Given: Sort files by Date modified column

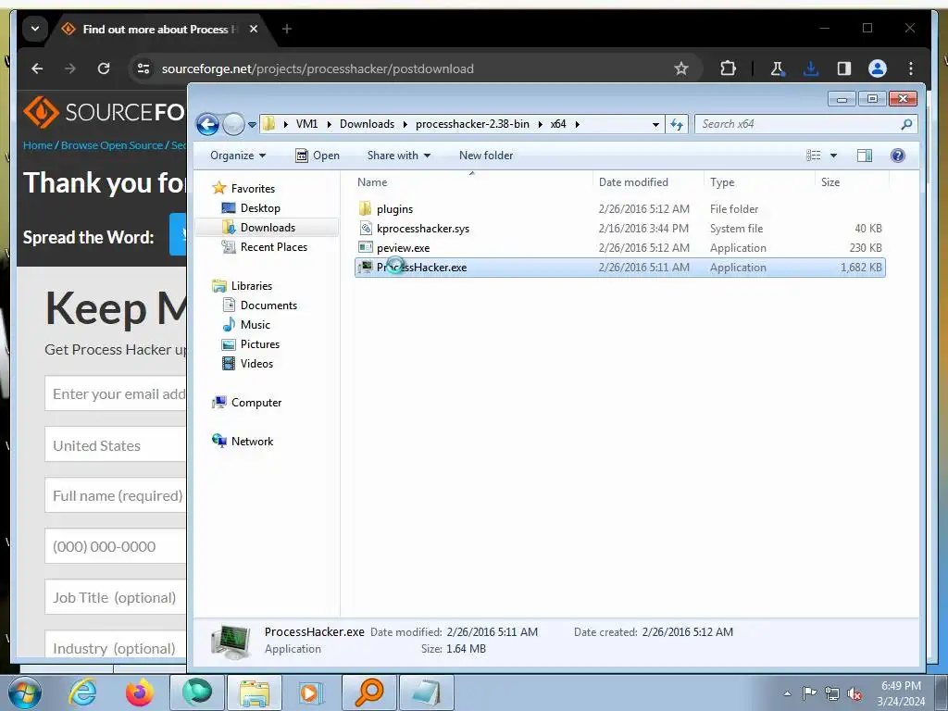Looking at the screenshot, I should click(633, 182).
